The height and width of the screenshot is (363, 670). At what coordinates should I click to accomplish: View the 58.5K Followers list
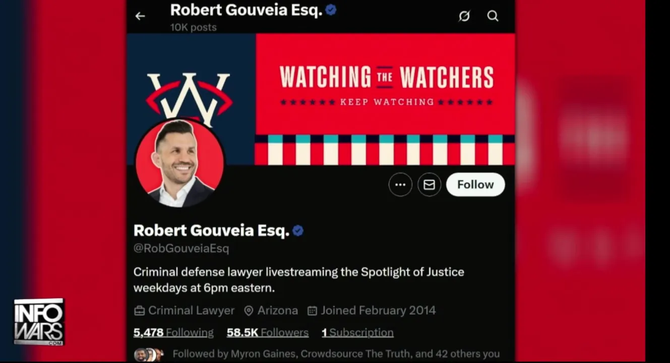[268, 333]
